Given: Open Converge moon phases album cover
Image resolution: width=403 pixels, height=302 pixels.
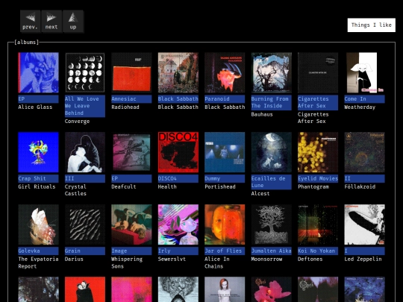Looking at the screenshot, I should (x=85, y=72).
